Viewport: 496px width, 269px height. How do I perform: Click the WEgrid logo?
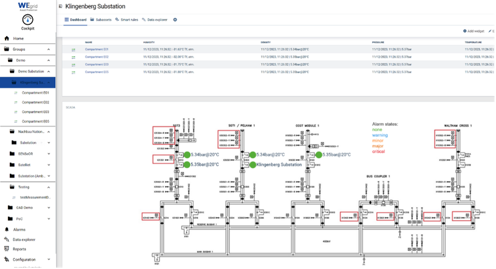coord(28,6)
